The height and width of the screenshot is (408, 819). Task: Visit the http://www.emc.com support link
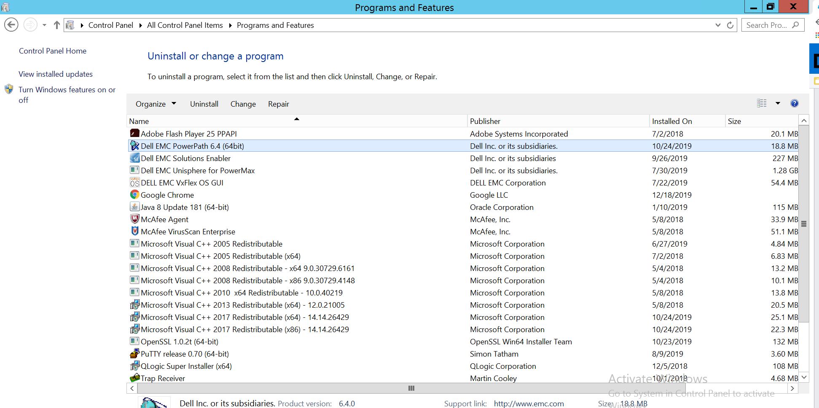pos(529,403)
